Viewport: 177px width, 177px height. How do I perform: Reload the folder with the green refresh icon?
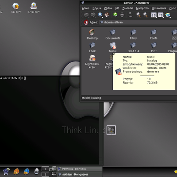115,15
